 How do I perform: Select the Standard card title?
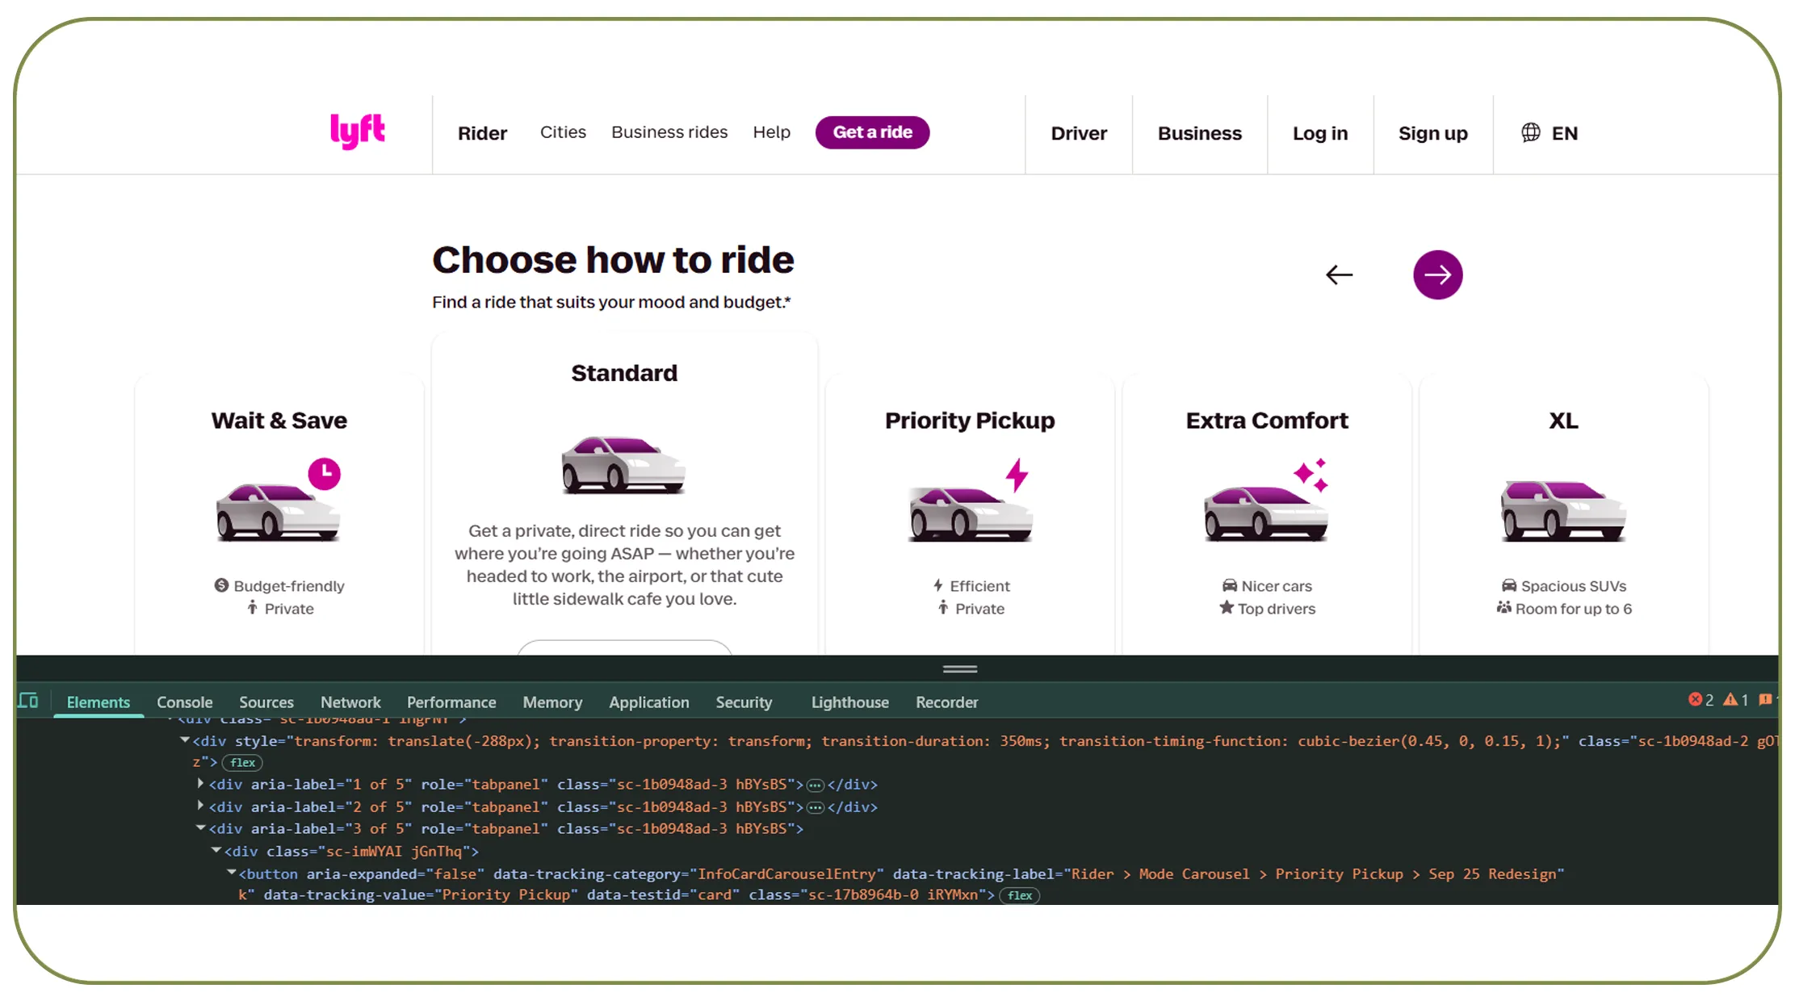point(624,373)
